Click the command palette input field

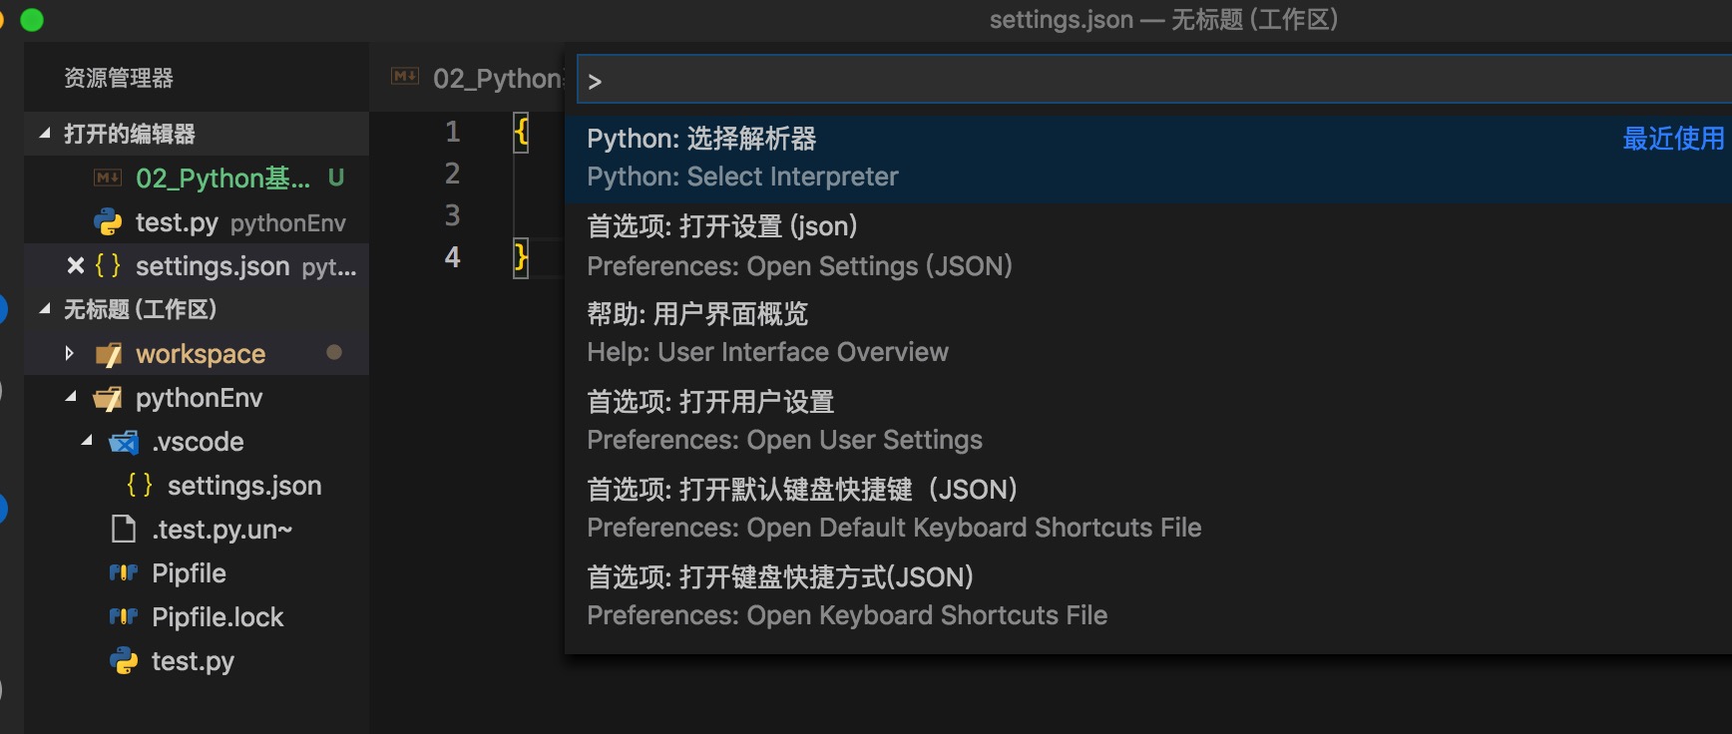[1147, 81]
